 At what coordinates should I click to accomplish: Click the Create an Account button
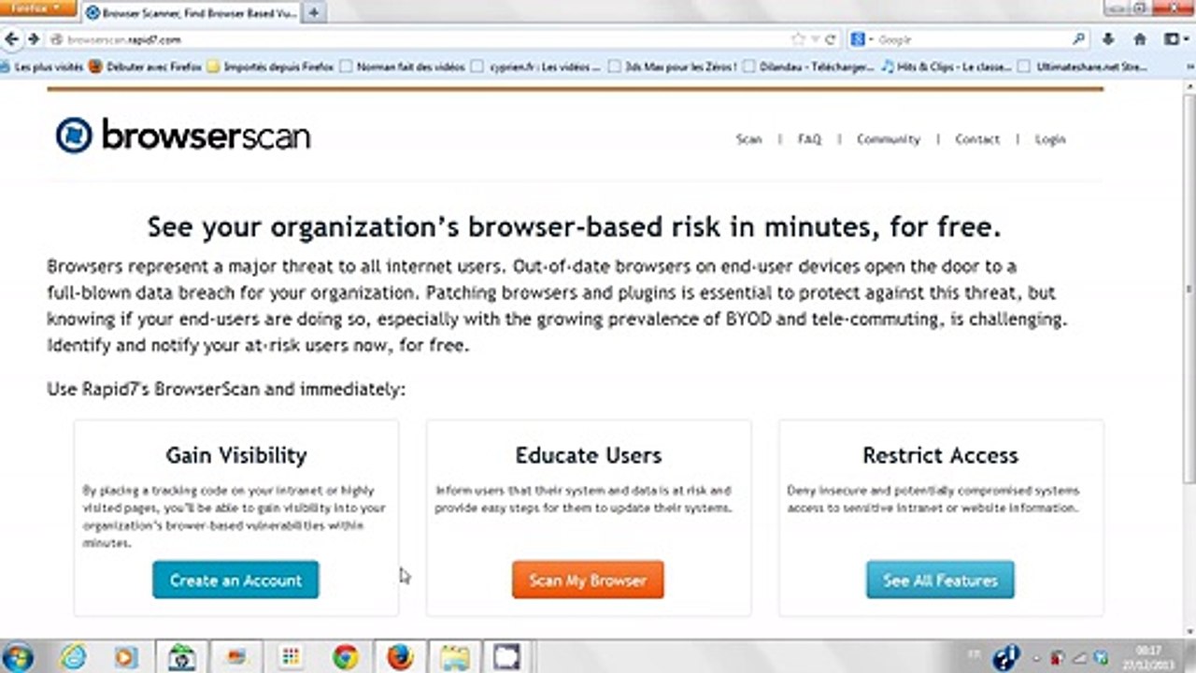click(x=235, y=580)
